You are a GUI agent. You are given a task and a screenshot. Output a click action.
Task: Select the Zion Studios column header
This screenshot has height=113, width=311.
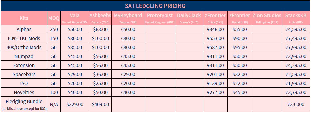click(x=267, y=18)
